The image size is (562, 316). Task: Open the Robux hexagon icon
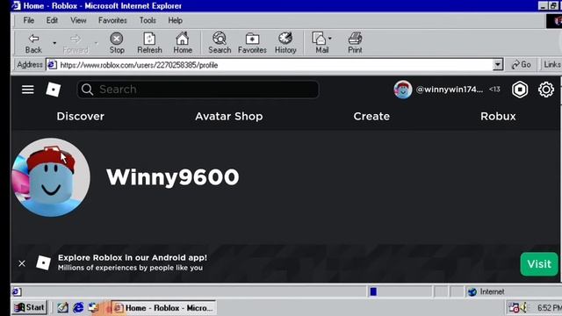[520, 90]
